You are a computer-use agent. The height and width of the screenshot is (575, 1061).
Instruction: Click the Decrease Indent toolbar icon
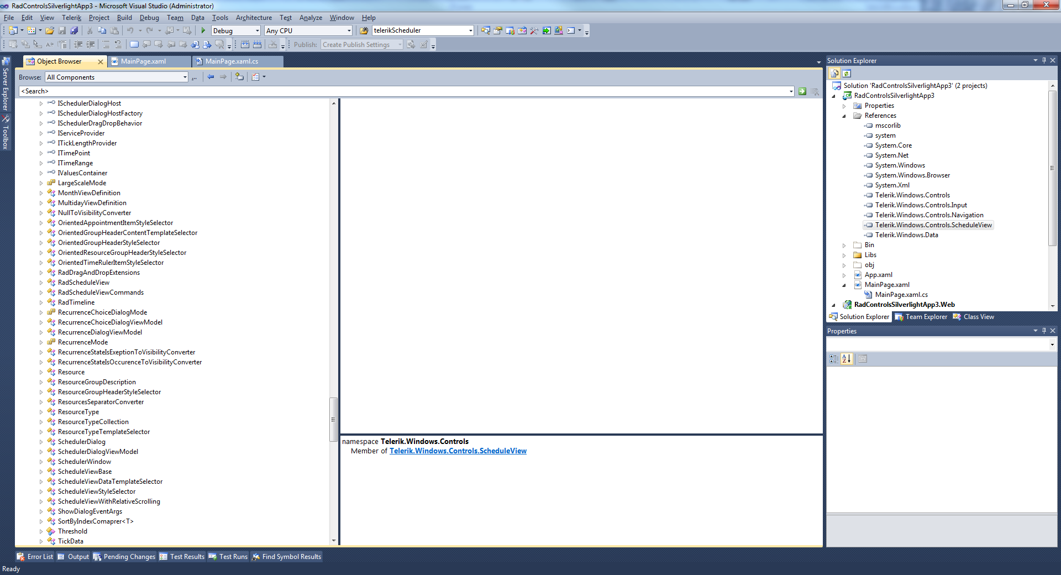(78, 45)
